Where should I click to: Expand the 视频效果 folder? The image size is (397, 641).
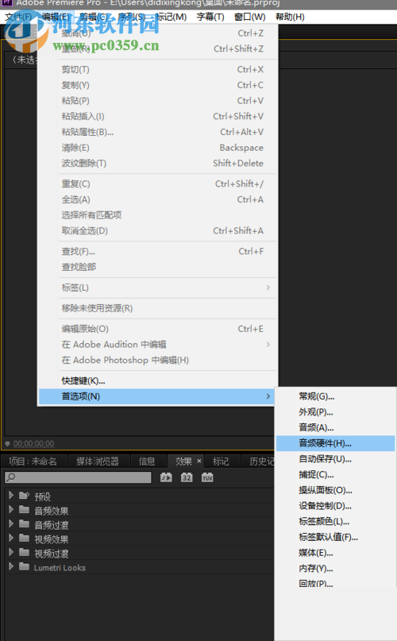[11, 538]
